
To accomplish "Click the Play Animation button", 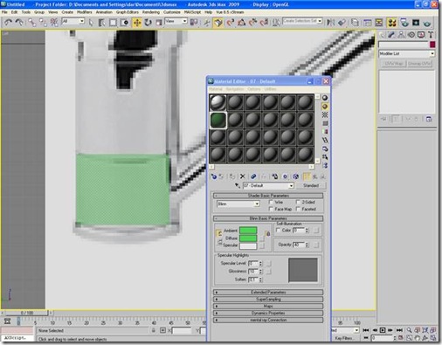I will tap(383, 330).
